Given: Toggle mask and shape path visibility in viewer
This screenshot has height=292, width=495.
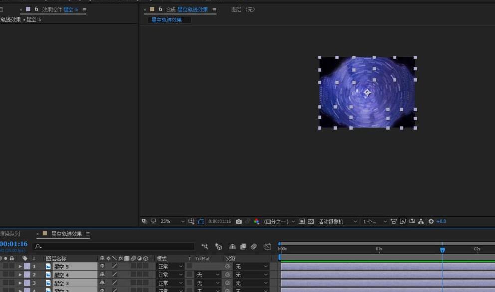Looking at the screenshot, I should (x=201, y=221).
